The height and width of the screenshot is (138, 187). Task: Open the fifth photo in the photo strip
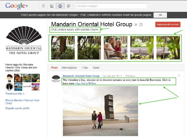[168, 48]
